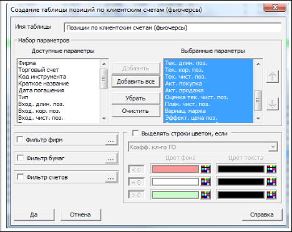Image resolution: width=292 pixels, height=232 pixels.
Task: Select 'Краткое название' in available parameters
Action: point(59,84)
